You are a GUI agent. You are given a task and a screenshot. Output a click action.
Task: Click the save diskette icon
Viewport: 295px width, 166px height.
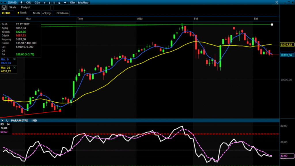4,7
